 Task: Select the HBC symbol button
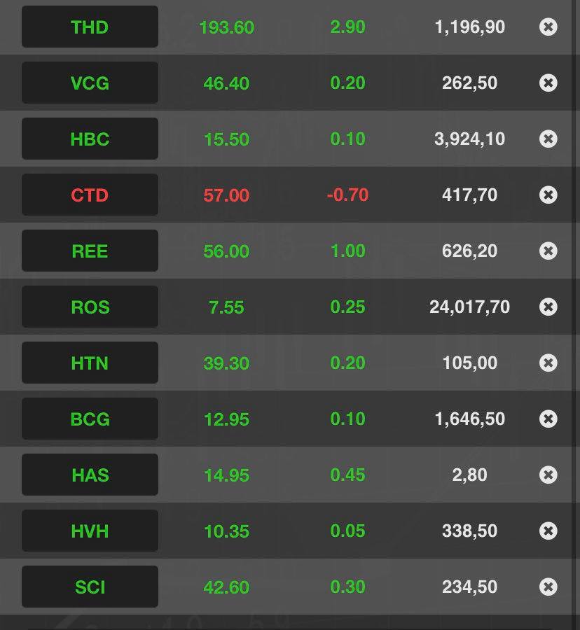(90, 139)
